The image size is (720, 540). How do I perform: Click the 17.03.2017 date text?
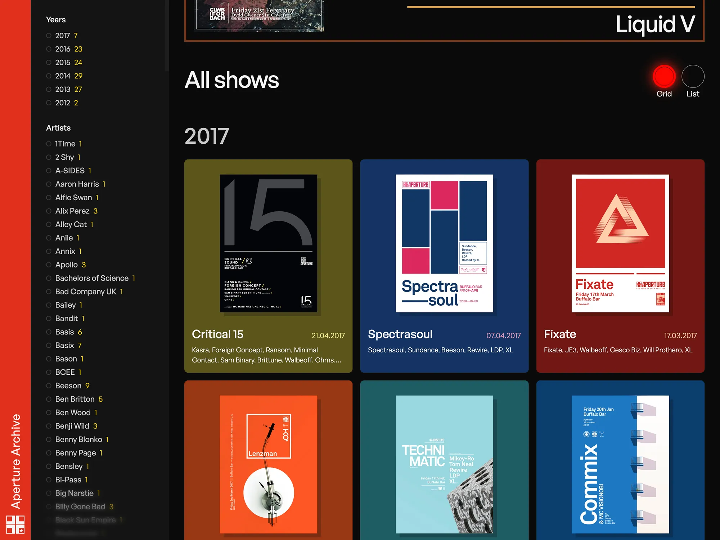point(680,336)
